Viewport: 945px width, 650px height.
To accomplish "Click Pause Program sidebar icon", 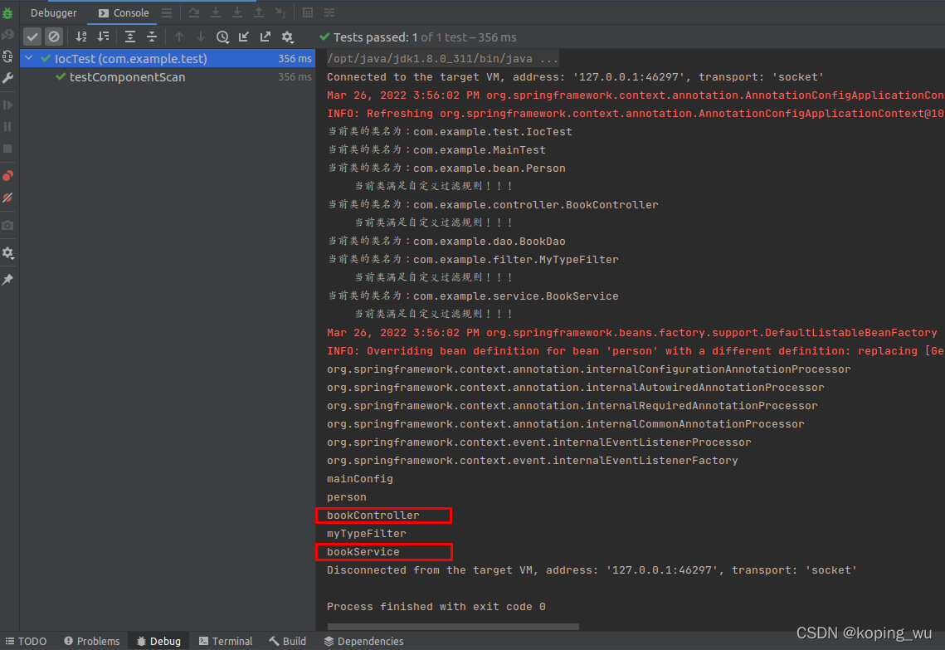I will tap(7, 127).
